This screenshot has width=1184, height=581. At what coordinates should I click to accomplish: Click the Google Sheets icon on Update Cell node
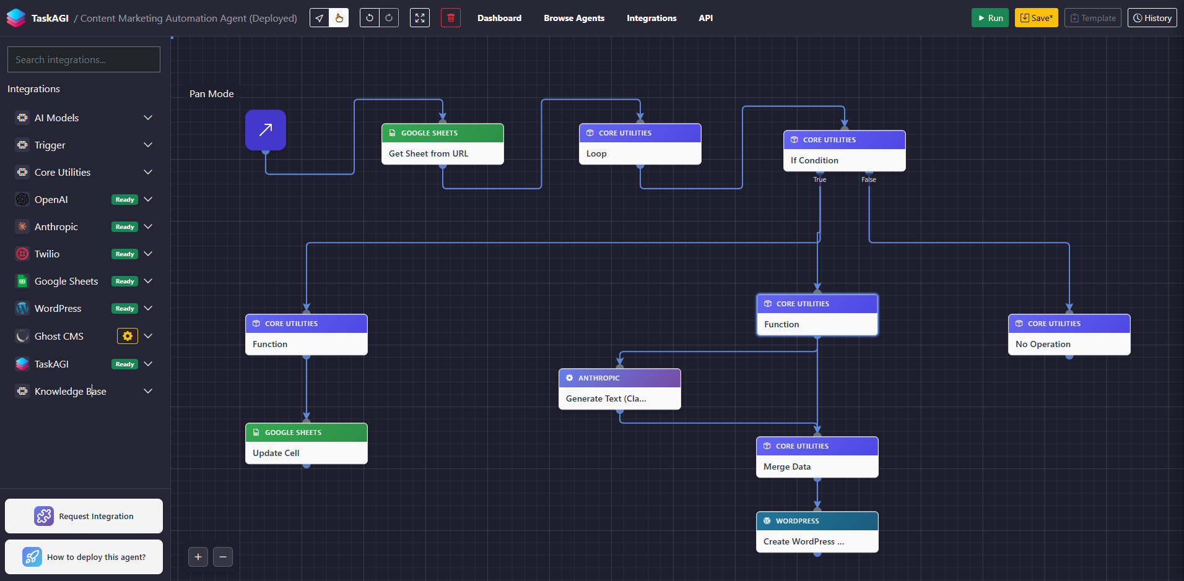click(x=256, y=433)
